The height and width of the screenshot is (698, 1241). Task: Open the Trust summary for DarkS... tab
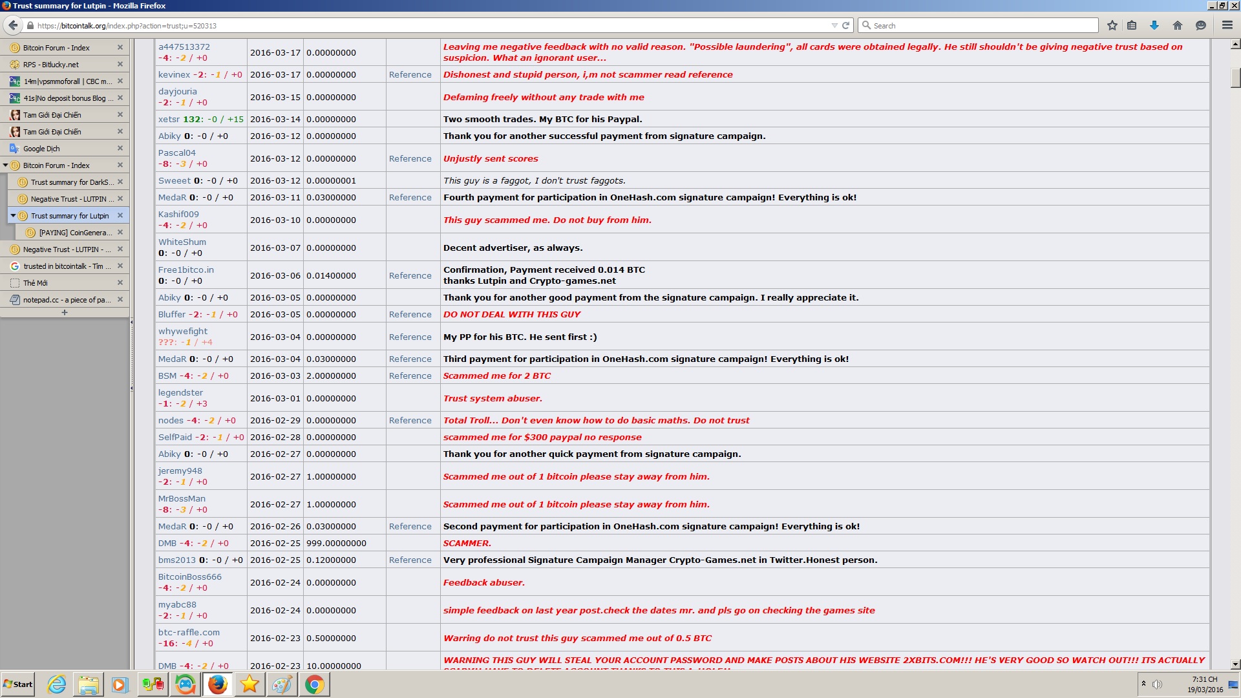coord(69,182)
